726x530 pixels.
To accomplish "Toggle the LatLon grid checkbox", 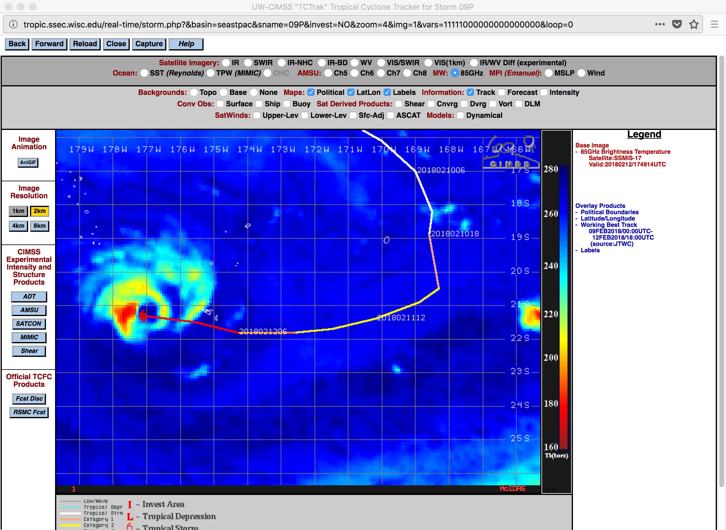I will click(351, 92).
